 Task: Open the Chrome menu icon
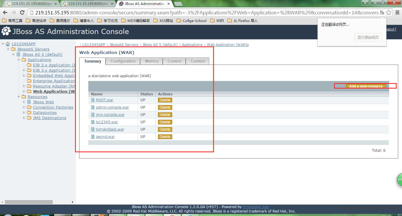tap(397, 13)
